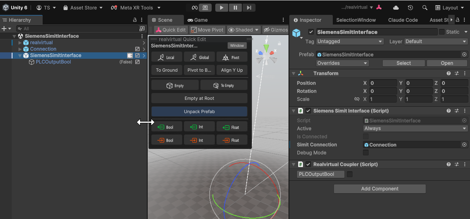Toggle the Static checkbox
This screenshot has width=470, height=219.
point(442,32)
